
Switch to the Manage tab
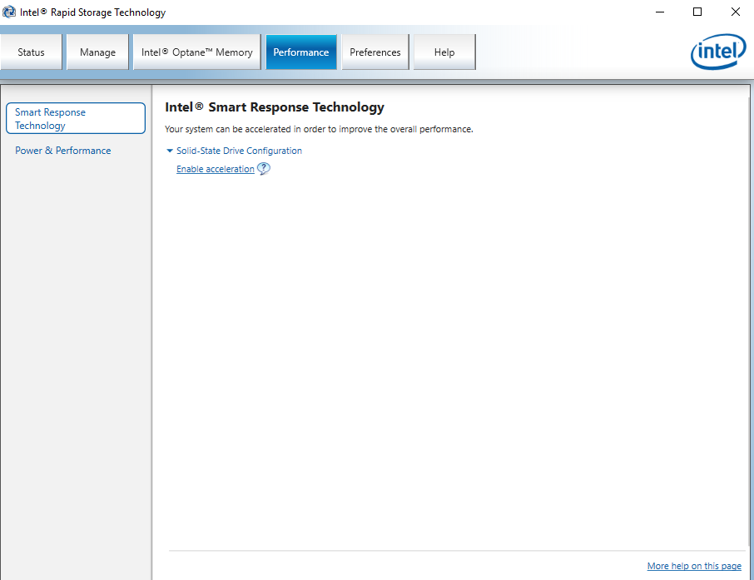(x=97, y=52)
